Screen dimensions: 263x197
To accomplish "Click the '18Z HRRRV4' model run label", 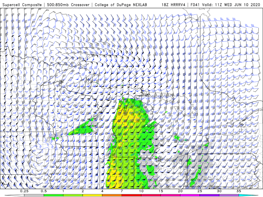I will (x=174, y=5).
